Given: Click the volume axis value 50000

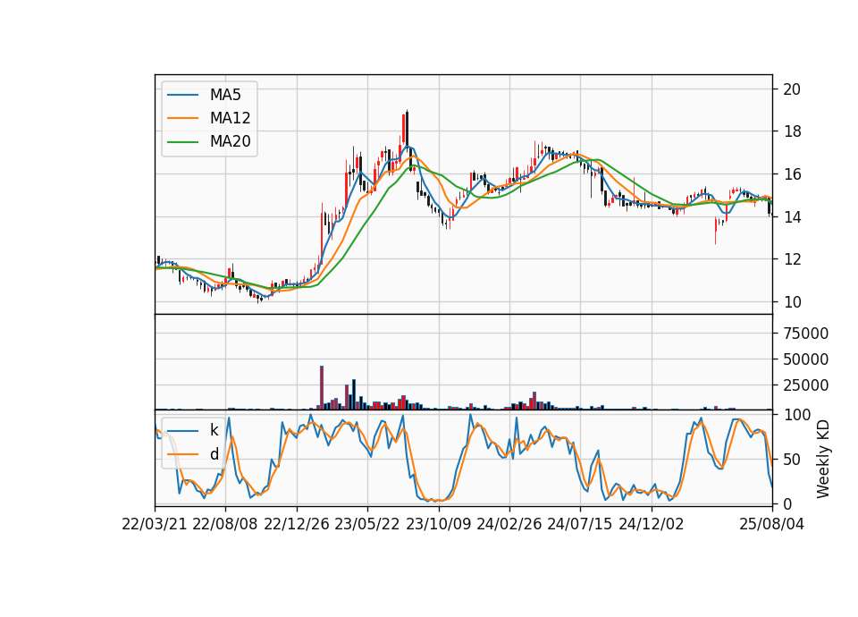Looking at the screenshot, I should pyautogui.click(x=805, y=359).
